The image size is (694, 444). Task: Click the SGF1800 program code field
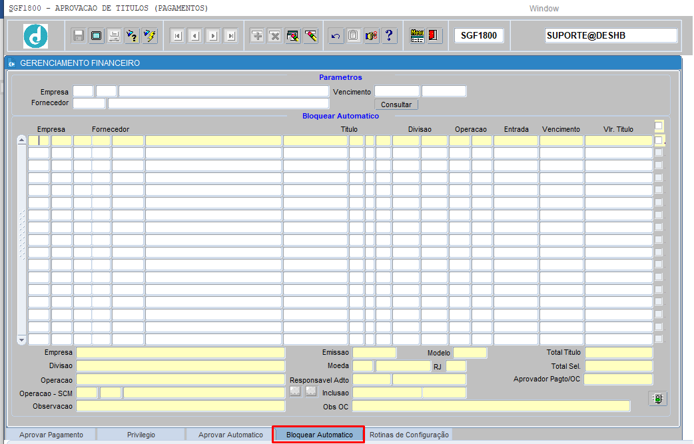point(478,35)
